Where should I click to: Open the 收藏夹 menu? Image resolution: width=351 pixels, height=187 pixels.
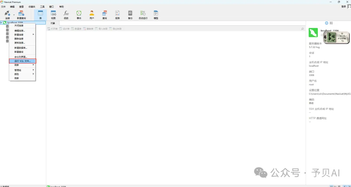point(32,7)
